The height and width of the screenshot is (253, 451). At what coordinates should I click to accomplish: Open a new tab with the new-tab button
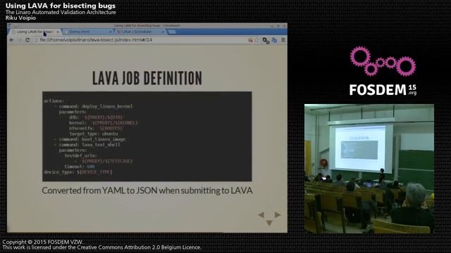(172, 32)
